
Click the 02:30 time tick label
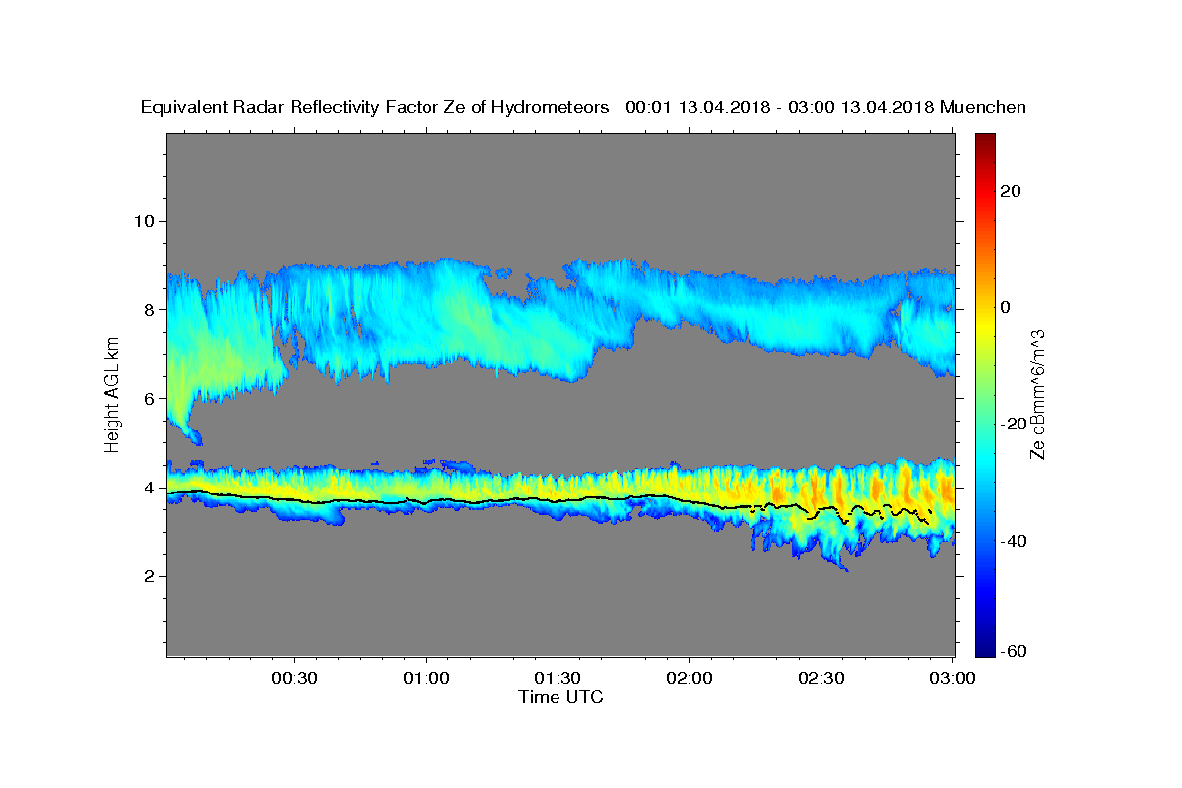click(x=821, y=679)
